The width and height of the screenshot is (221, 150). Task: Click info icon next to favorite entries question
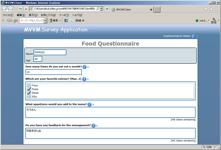tap(84, 79)
